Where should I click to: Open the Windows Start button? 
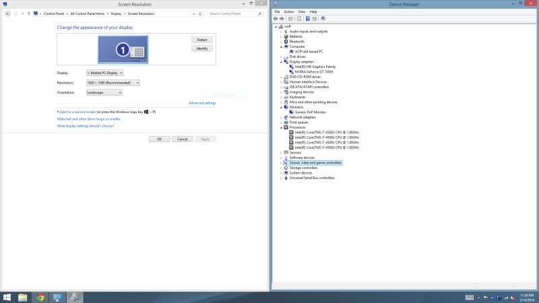point(7,297)
